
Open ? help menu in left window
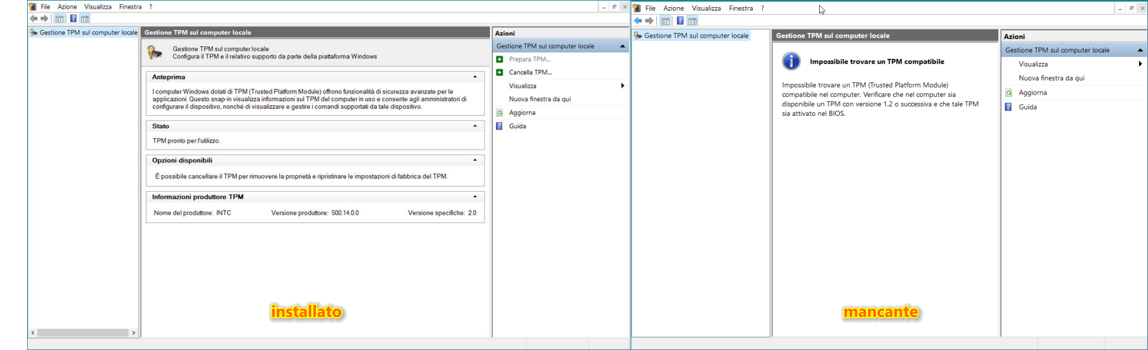coord(151,7)
